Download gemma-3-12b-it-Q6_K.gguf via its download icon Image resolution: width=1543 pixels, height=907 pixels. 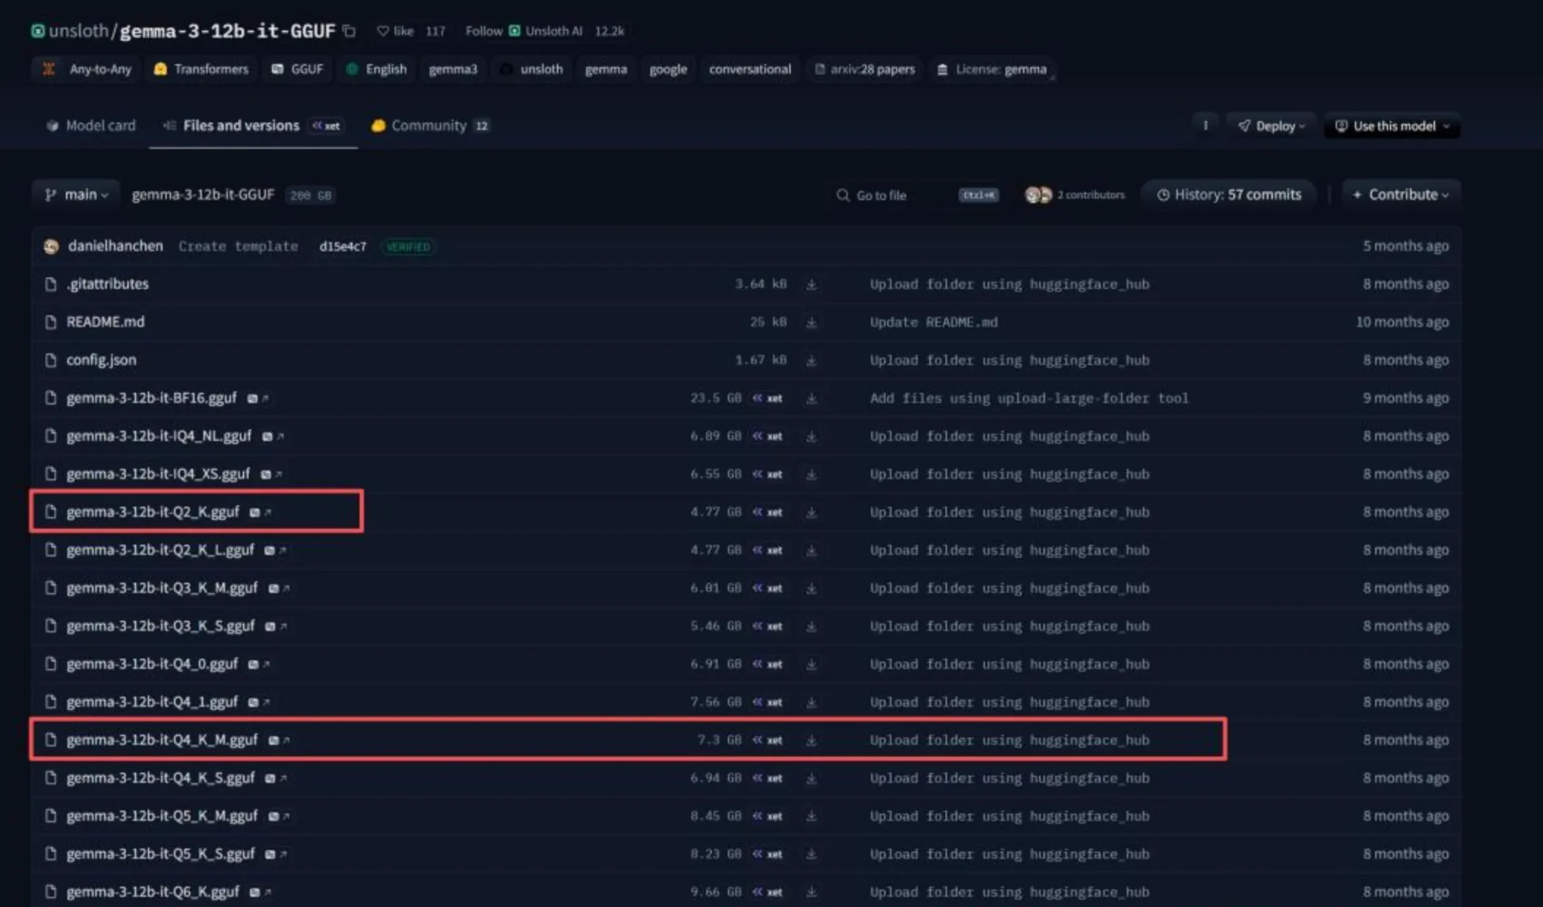click(811, 892)
